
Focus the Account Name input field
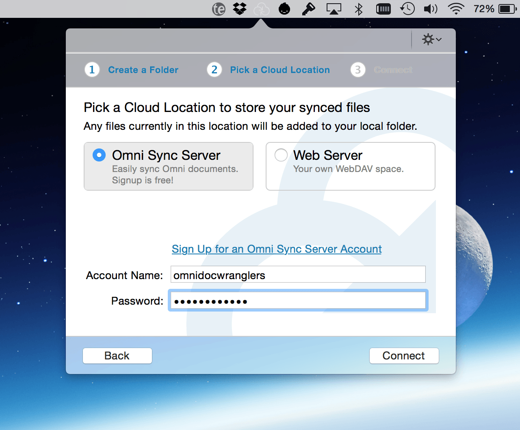click(298, 275)
